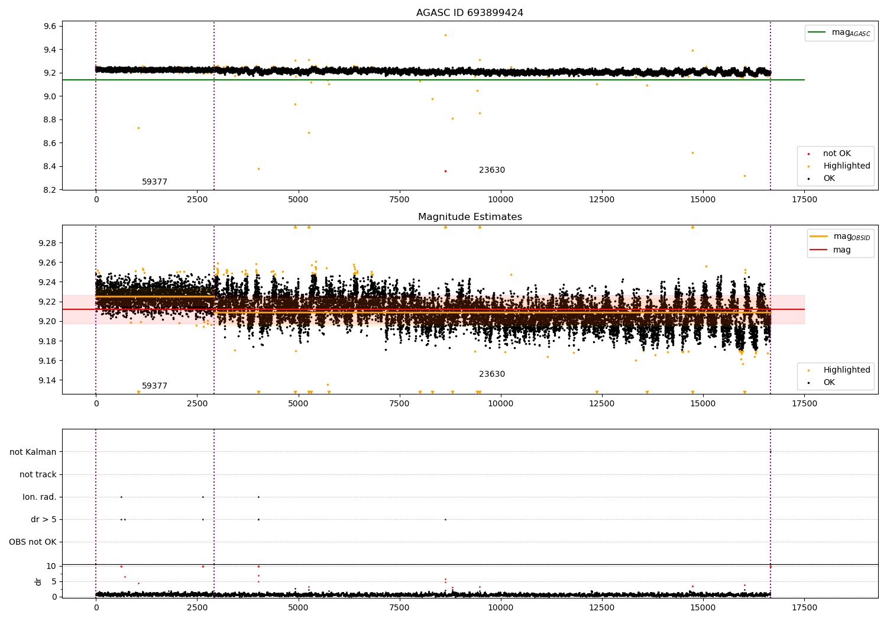The width and height of the screenshot is (887, 621).
Task: Click the red 'mag' legend entry
Action: coord(831,250)
